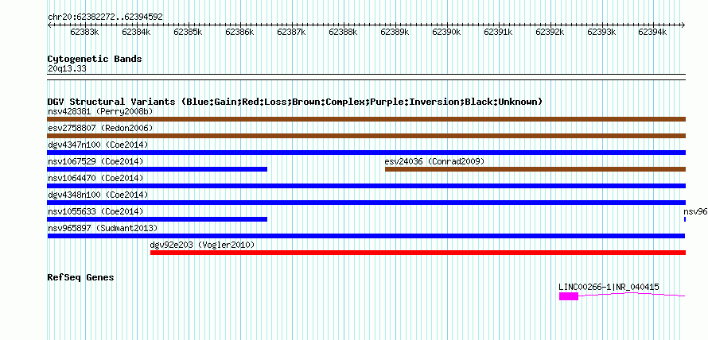This screenshot has height=340, width=708.
Task: Click the 62392k ruler tick label
Action: pos(550,32)
